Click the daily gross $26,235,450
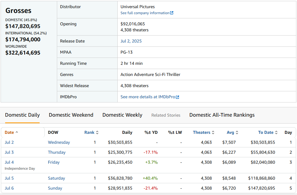The height and width of the screenshot is (195, 297). coord(120,162)
